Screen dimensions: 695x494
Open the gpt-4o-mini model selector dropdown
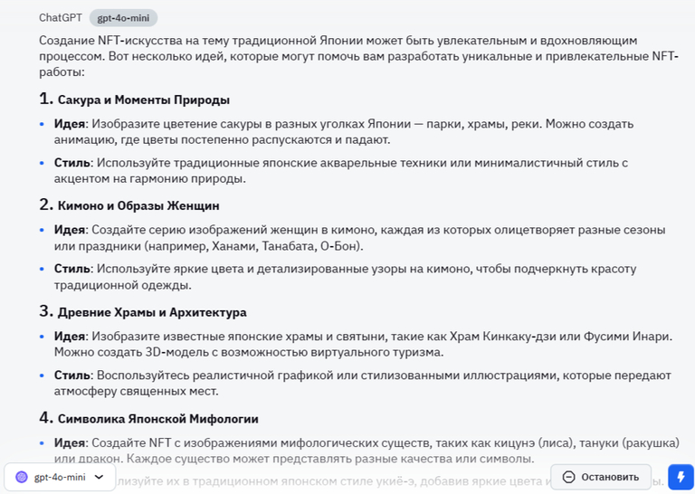(x=60, y=477)
